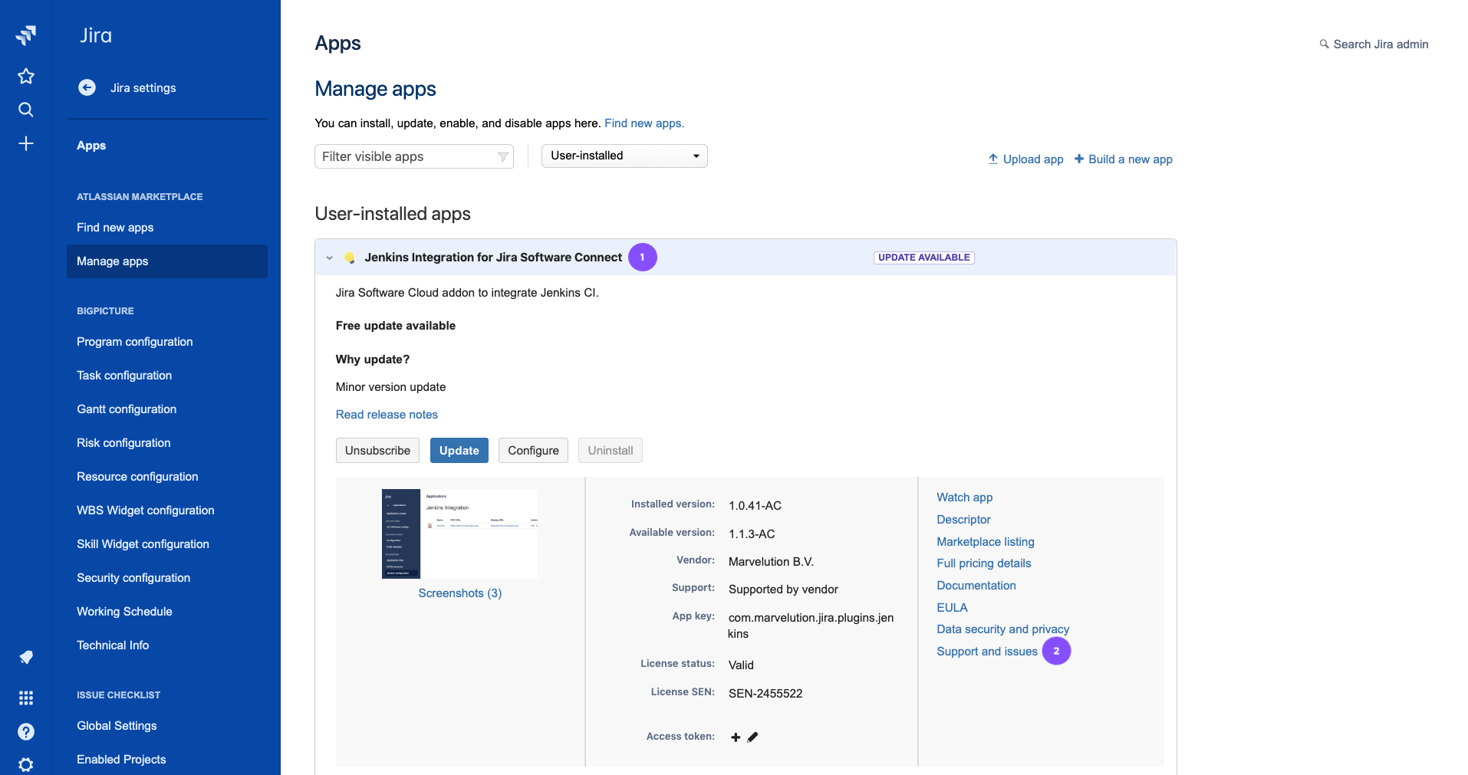Click the Upload app arrow icon

coord(993,159)
